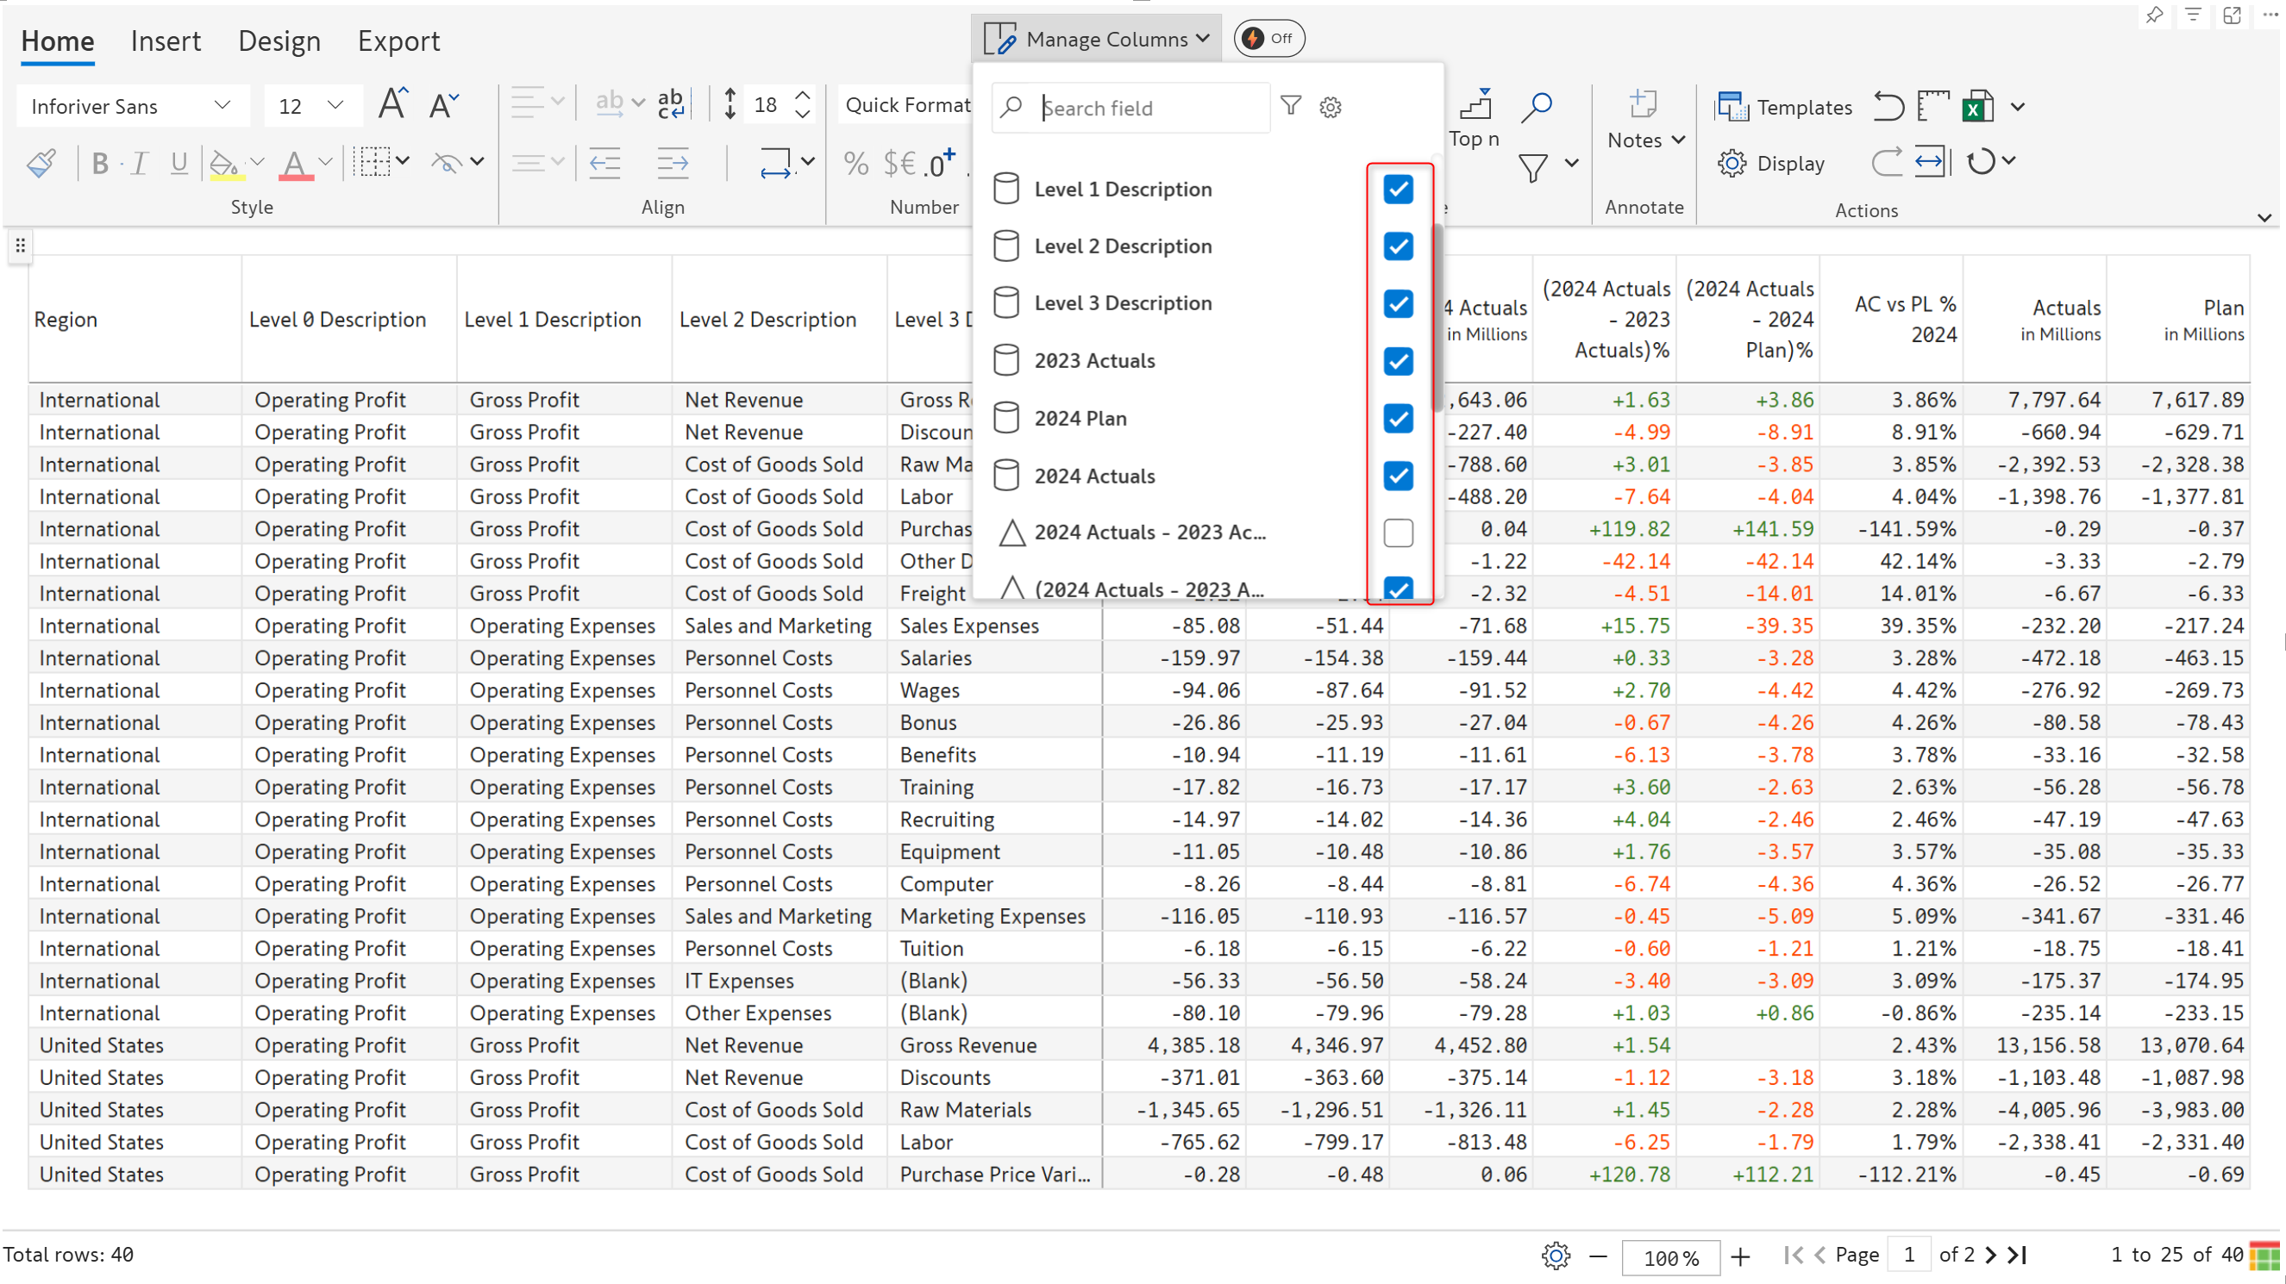Open the search magnifier icon in ribbon
Screen dimensions: 2286x1284
point(1535,106)
